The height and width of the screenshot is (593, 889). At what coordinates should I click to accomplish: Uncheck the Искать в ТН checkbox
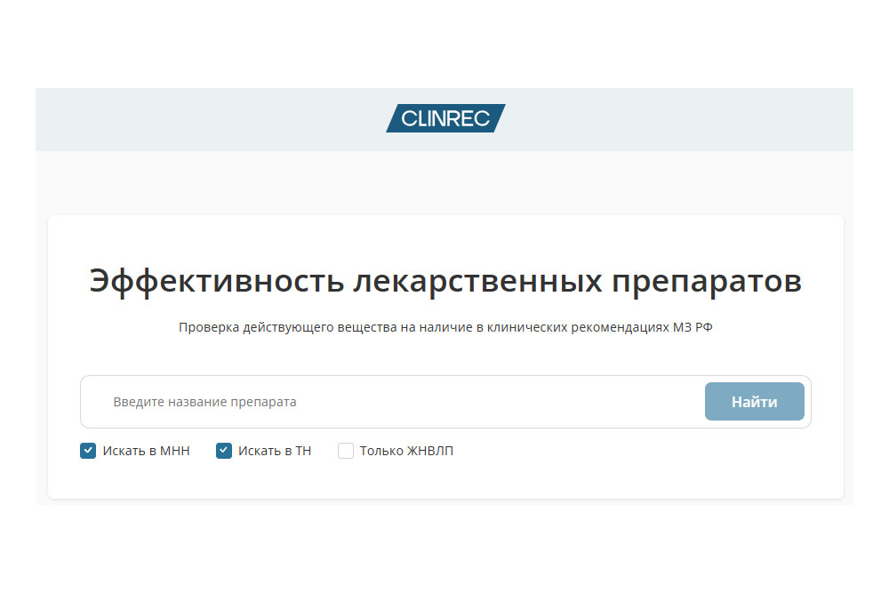(224, 451)
